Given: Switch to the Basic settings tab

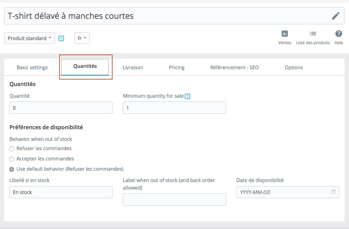Looking at the screenshot, I should pyautogui.click(x=32, y=68).
